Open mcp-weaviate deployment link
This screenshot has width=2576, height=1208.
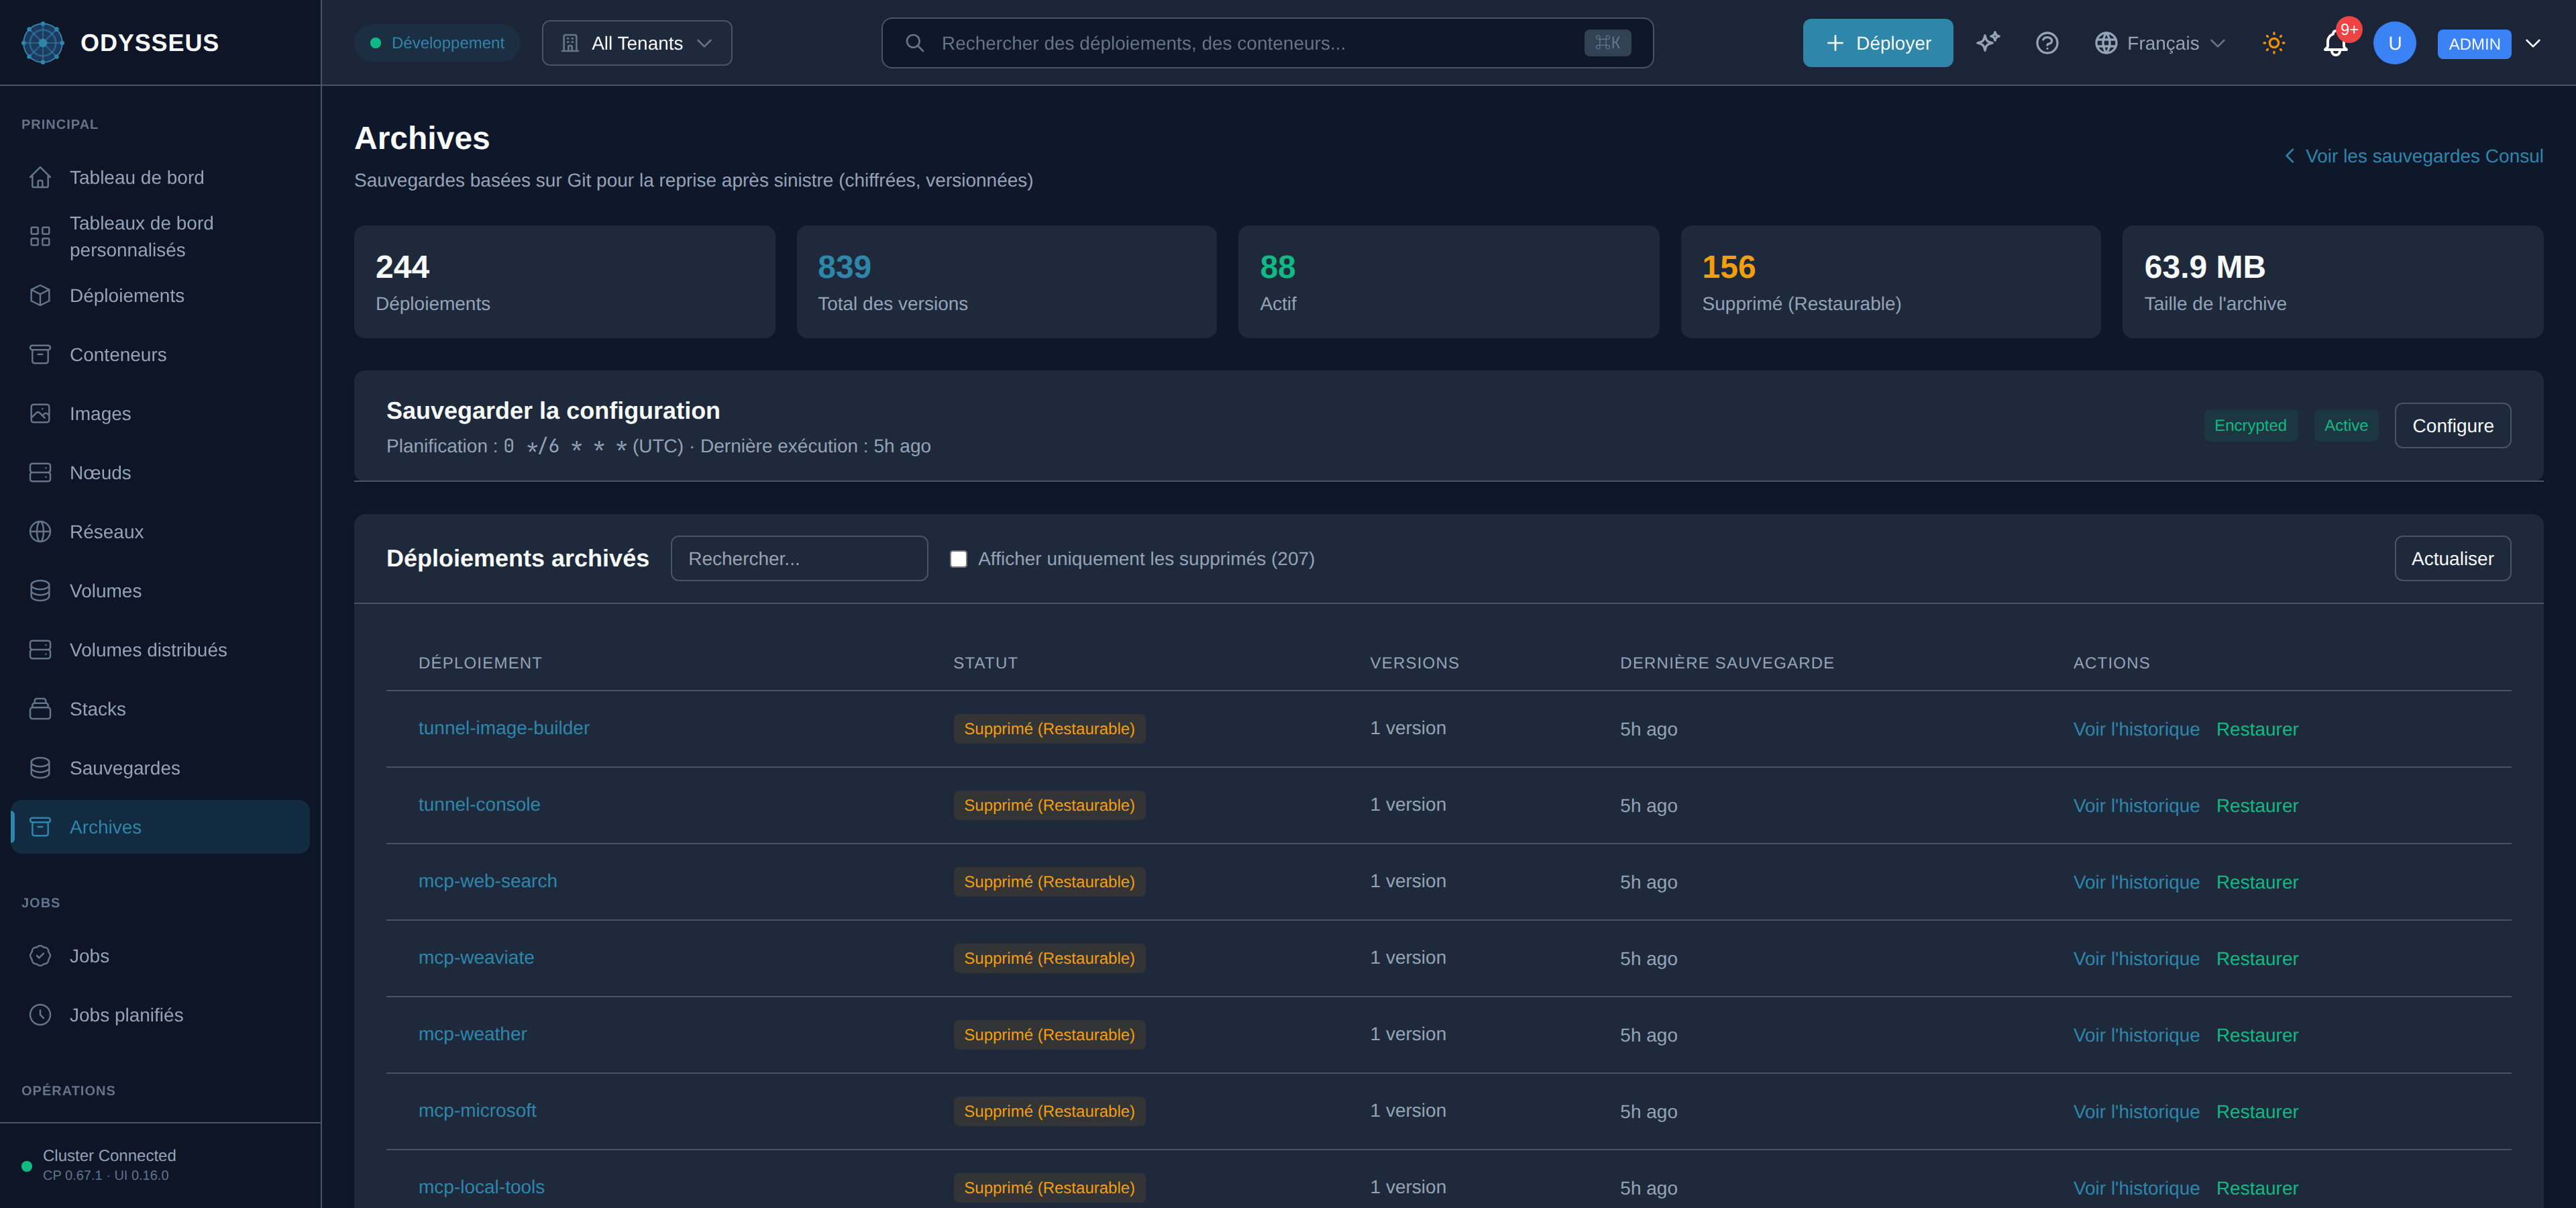(476, 957)
